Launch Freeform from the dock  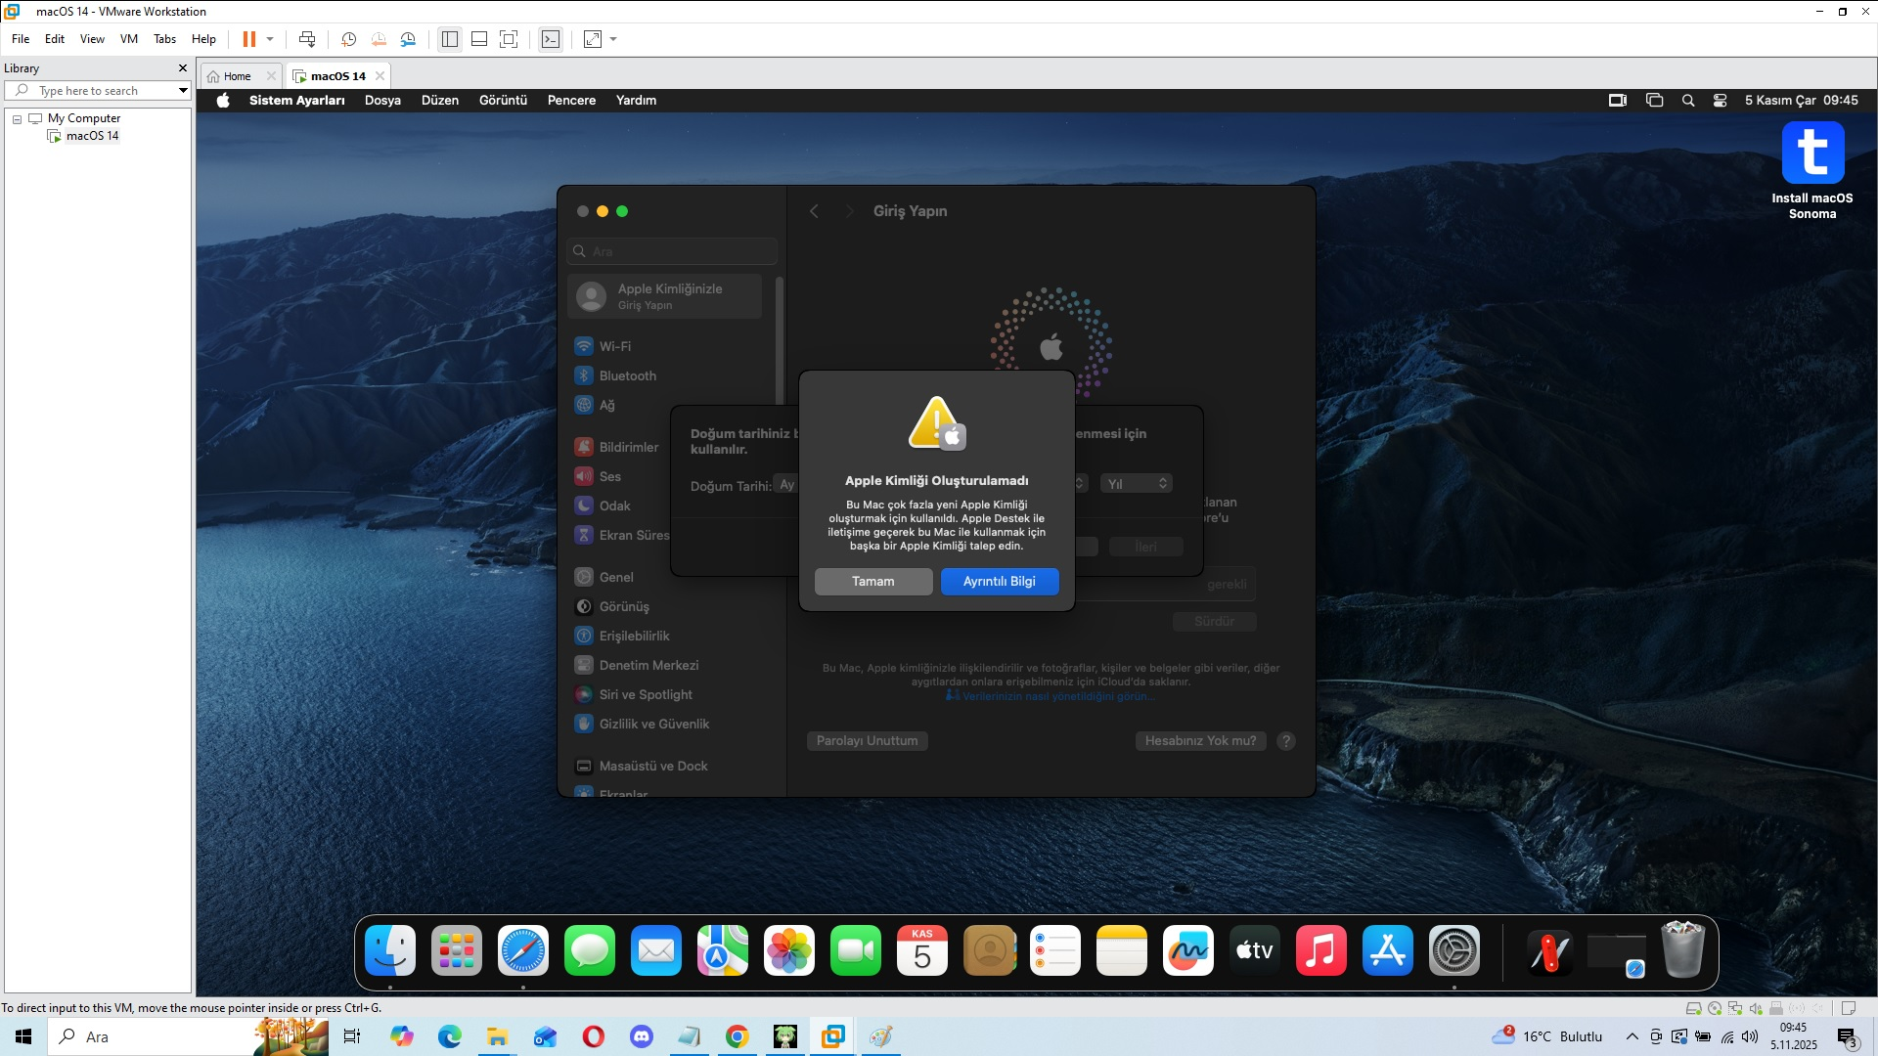click(1188, 950)
